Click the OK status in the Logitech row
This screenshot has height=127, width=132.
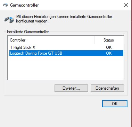[109, 53]
